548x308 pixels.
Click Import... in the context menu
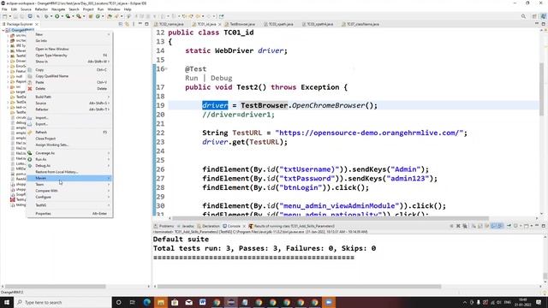tap(69, 118)
